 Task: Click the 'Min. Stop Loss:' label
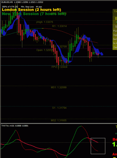click(x=28, y=7)
